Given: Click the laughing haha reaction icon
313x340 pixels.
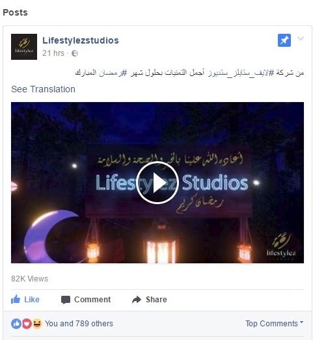Looking at the screenshot, I should pos(37,324).
